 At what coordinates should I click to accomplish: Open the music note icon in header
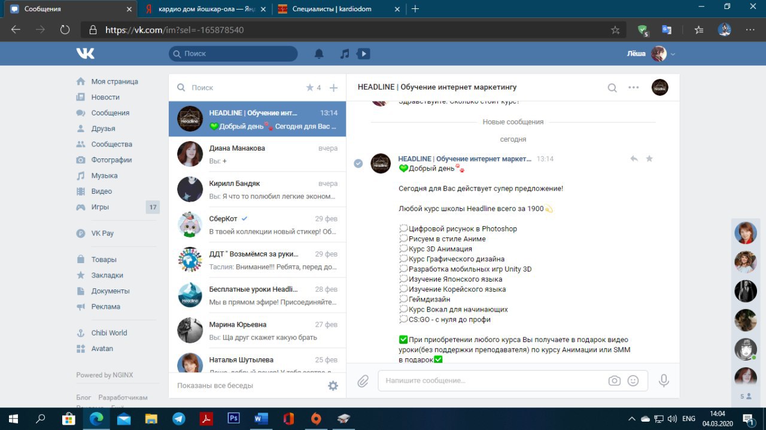click(344, 54)
